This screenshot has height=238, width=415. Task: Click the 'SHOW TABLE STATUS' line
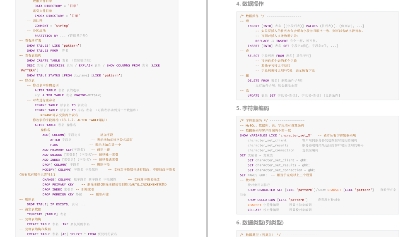(75, 75)
